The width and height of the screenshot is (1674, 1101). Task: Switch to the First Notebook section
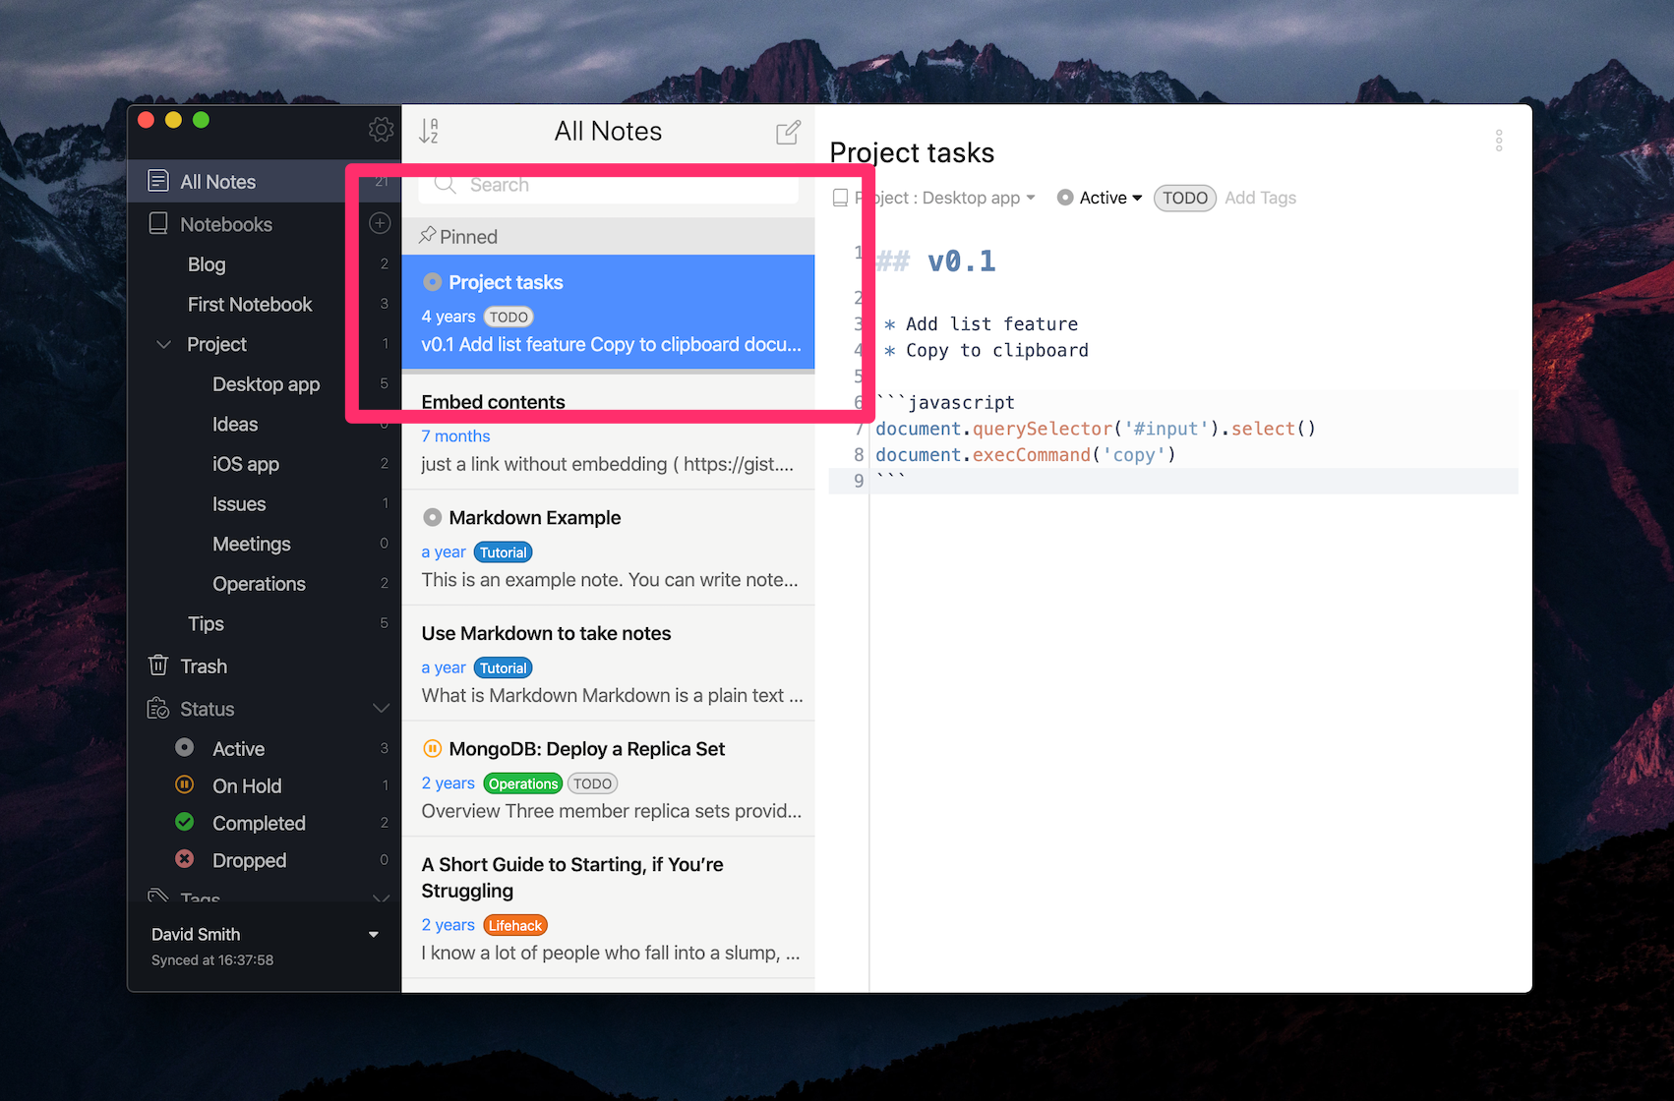click(x=250, y=304)
